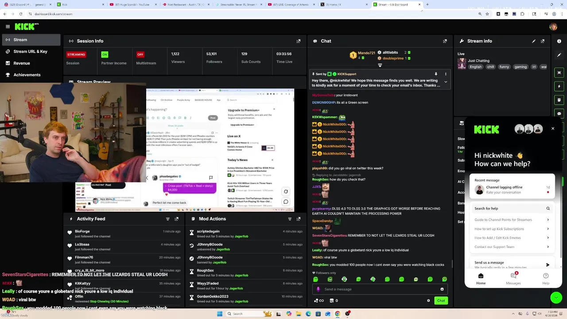Open Windows Start button on taskbar
This screenshot has width=567, height=319.
click(x=220, y=314)
